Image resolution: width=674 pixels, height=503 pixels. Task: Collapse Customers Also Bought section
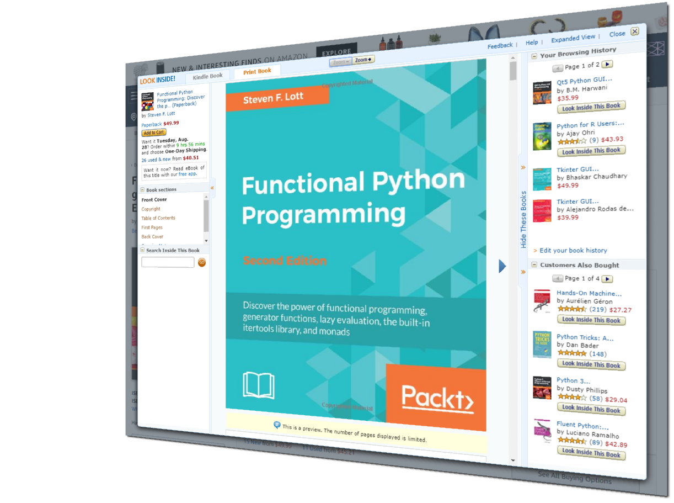534,264
